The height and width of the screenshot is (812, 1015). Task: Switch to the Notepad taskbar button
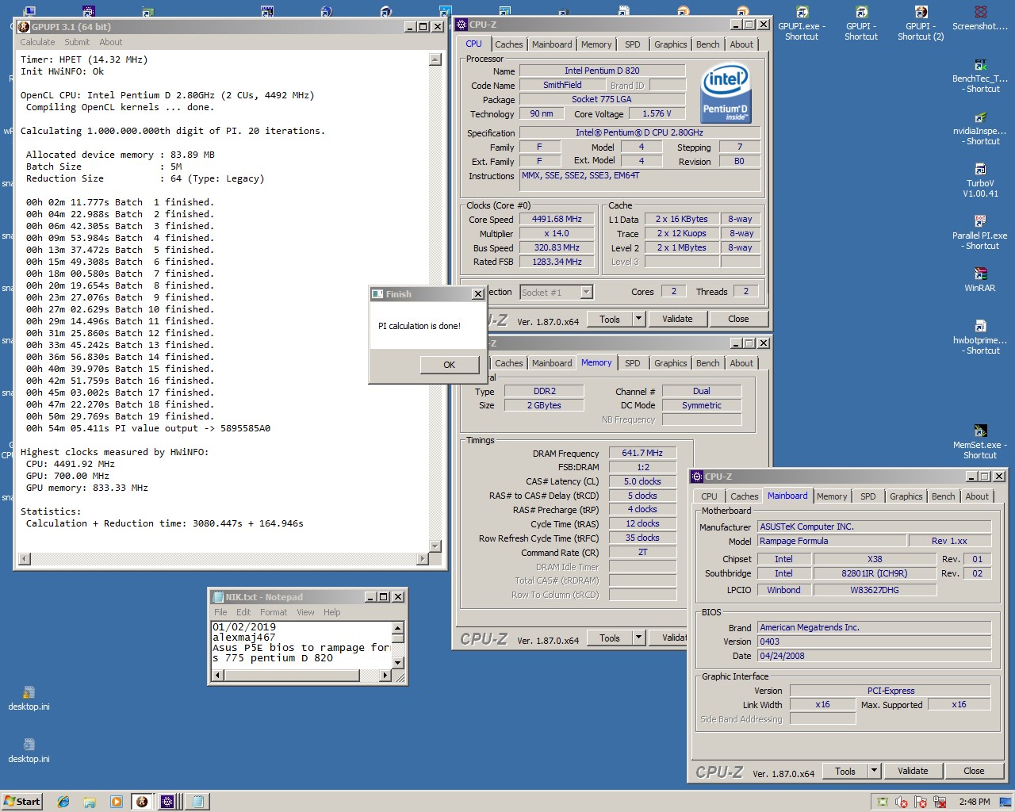(197, 802)
